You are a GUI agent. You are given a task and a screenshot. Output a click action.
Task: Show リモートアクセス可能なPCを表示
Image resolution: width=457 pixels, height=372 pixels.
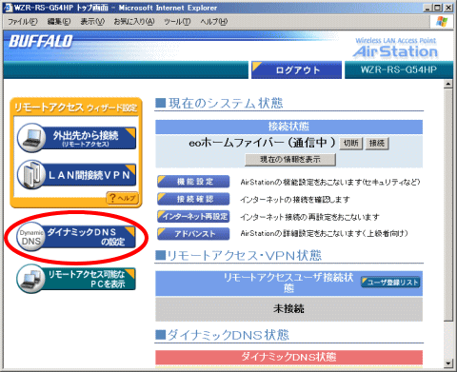76,279
